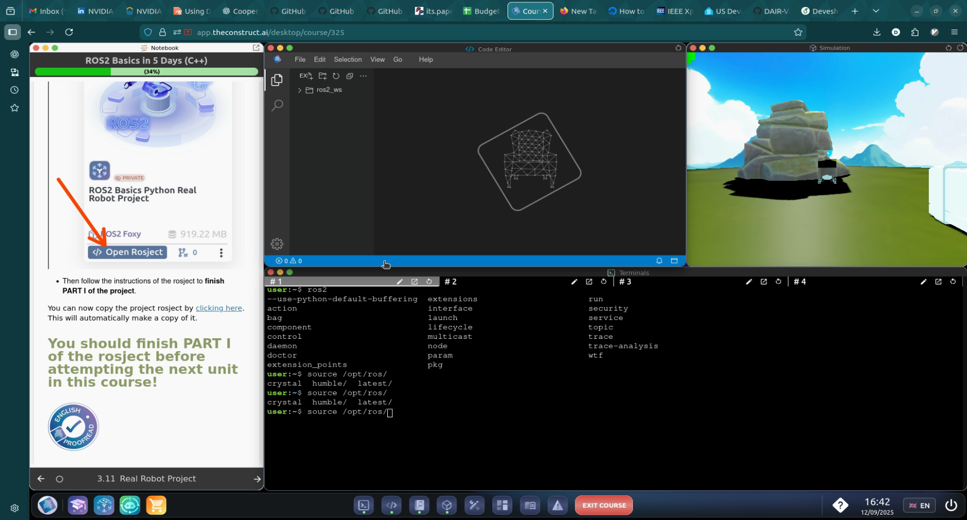
Task: Open the EN language dropdown
Action: [920, 505]
